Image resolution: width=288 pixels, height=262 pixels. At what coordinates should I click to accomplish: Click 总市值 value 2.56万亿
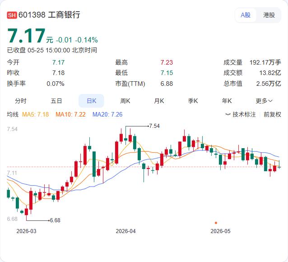click(x=269, y=84)
